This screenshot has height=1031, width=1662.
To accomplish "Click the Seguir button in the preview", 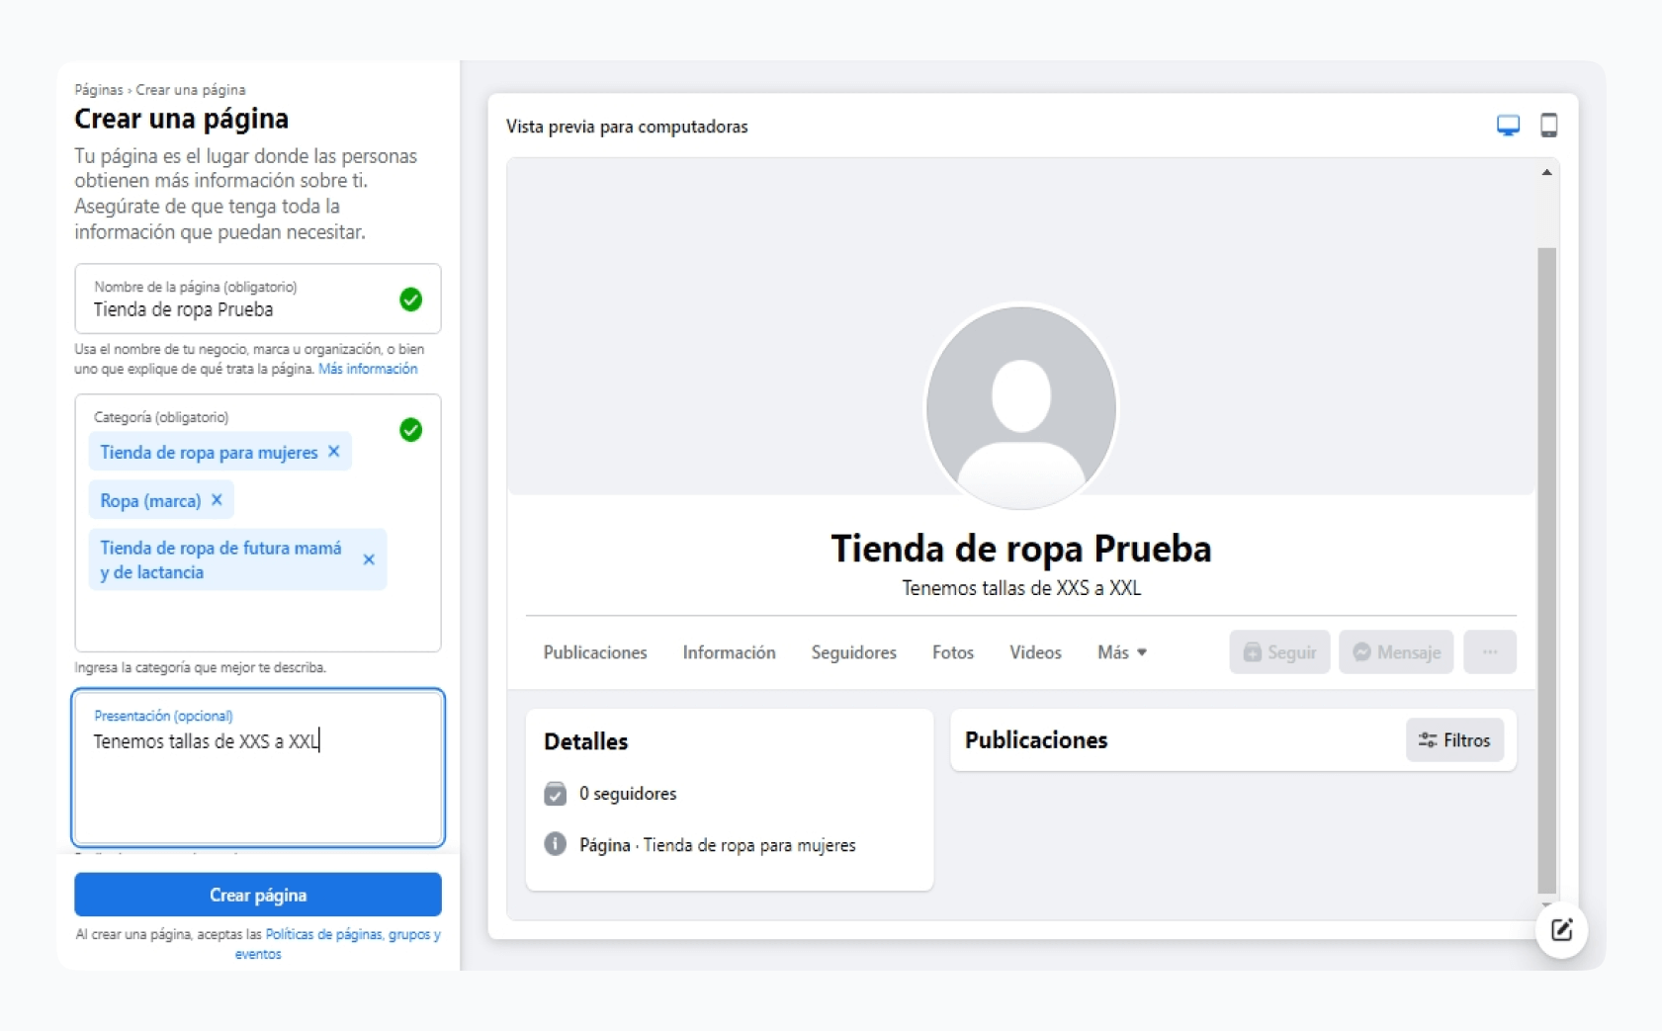I will pyautogui.click(x=1279, y=651).
